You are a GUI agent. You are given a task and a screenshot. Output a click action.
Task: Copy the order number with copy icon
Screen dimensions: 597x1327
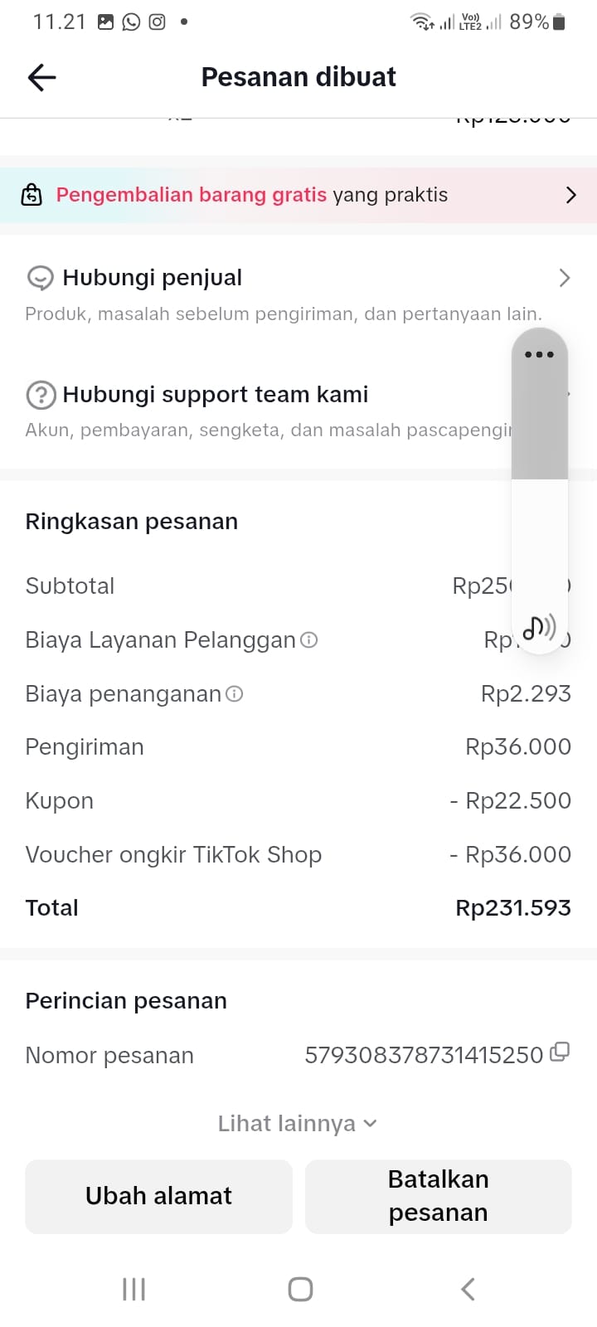point(560,1052)
